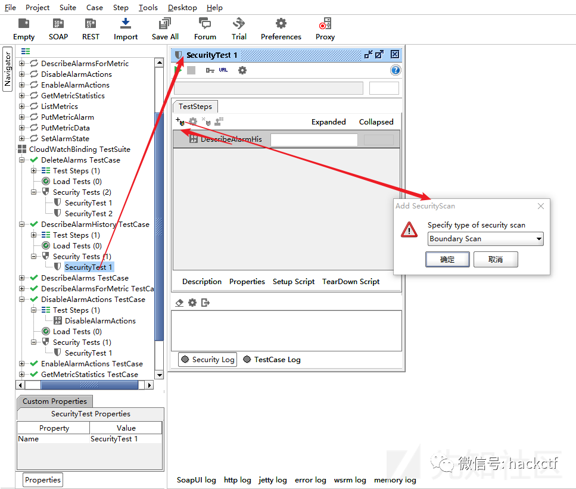
Task: Open the Project menu
Action: 38,7
